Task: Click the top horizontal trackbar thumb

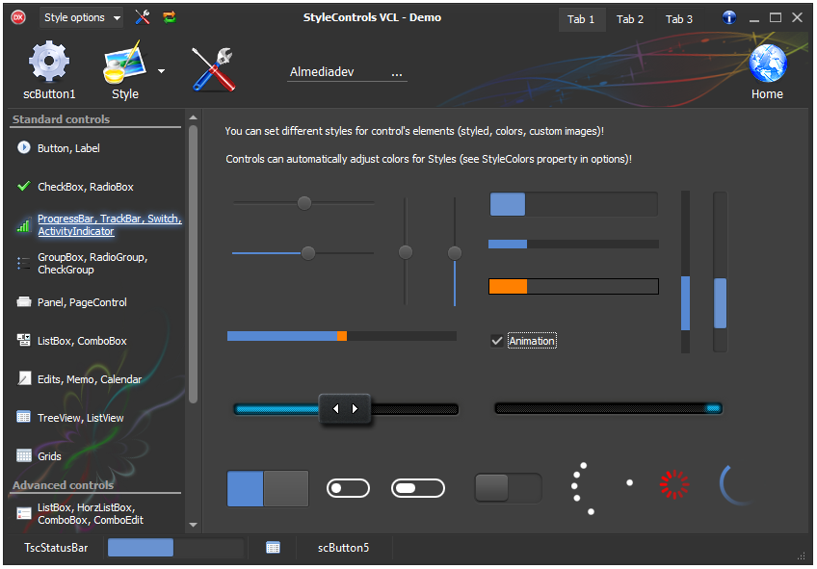Action: pos(304,203)
